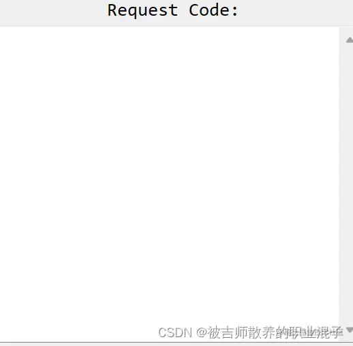Screen dimensions: 353x346
Task: Click the "Request Code:" label
Action: (x=172, y=10)
